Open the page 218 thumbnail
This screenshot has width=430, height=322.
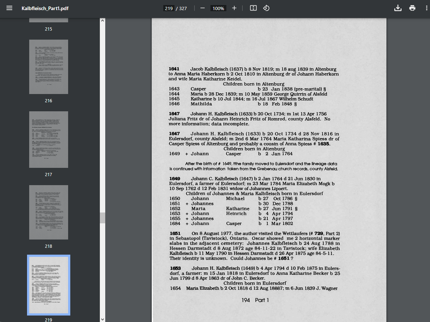[49, 213]
